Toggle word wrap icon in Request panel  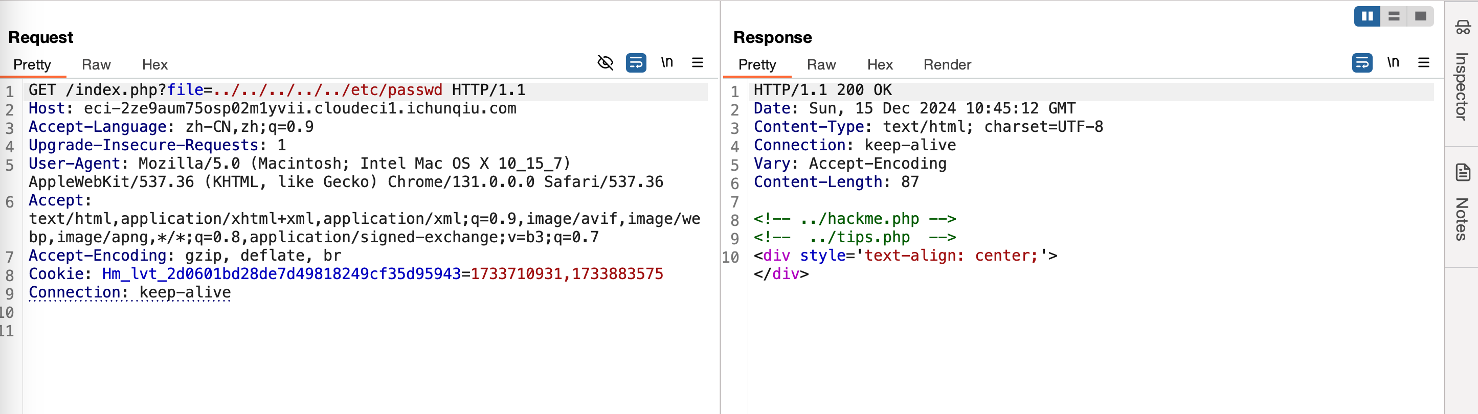click(636, 62)
